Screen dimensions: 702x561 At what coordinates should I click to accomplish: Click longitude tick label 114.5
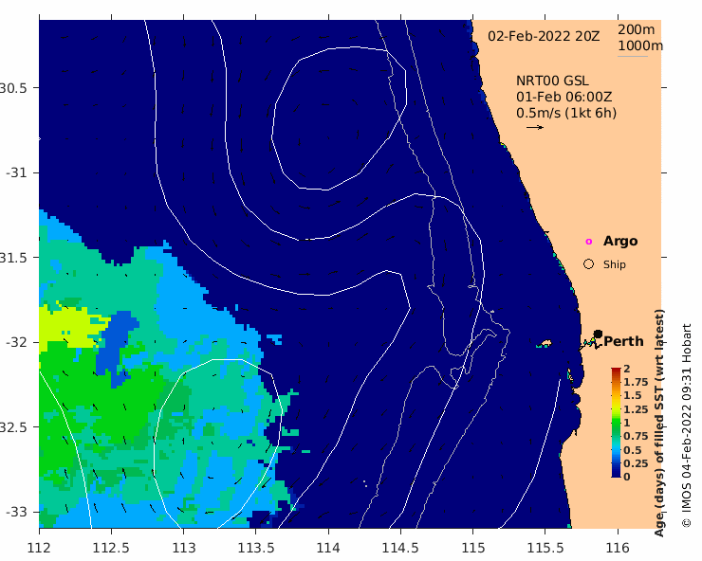point(400,548)
